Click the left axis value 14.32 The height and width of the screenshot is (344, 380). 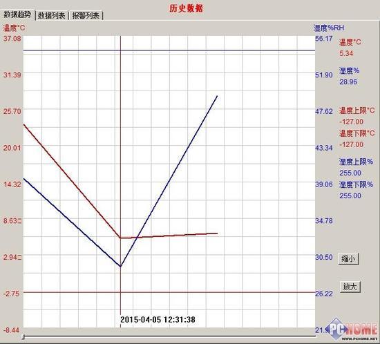[12, 184]
